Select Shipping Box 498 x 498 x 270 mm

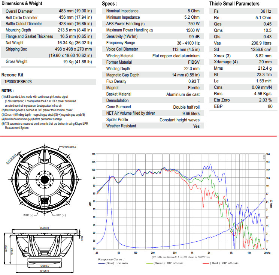tap(73, 49)
